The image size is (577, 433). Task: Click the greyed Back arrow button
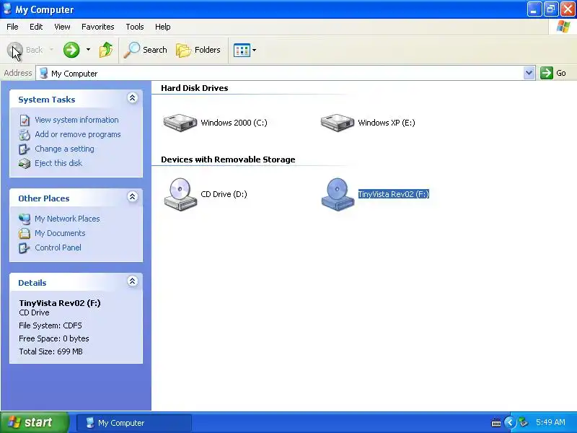[x=14, y=50]
